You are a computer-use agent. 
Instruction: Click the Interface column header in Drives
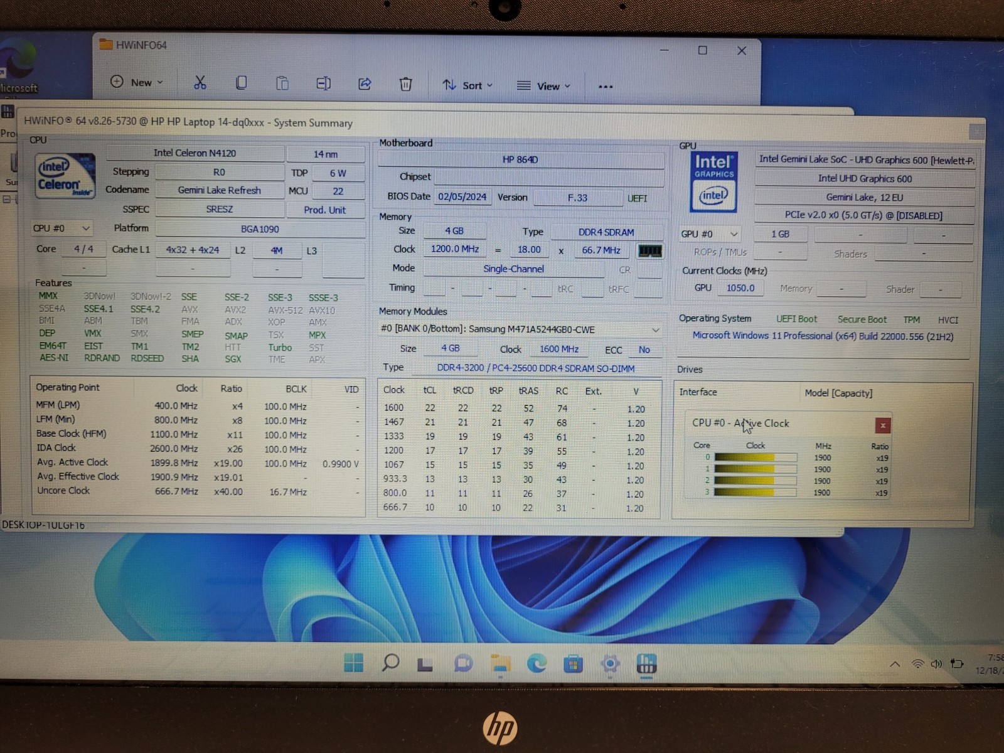(x=698, y=392)
